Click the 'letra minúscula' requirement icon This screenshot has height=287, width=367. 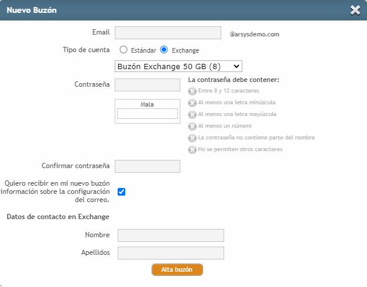tap(192, 103)
